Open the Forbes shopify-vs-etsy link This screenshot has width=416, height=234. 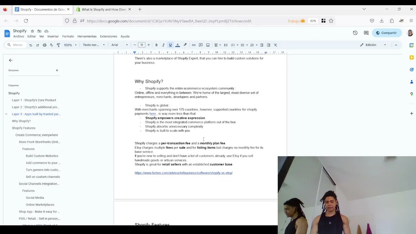[184, 173]
